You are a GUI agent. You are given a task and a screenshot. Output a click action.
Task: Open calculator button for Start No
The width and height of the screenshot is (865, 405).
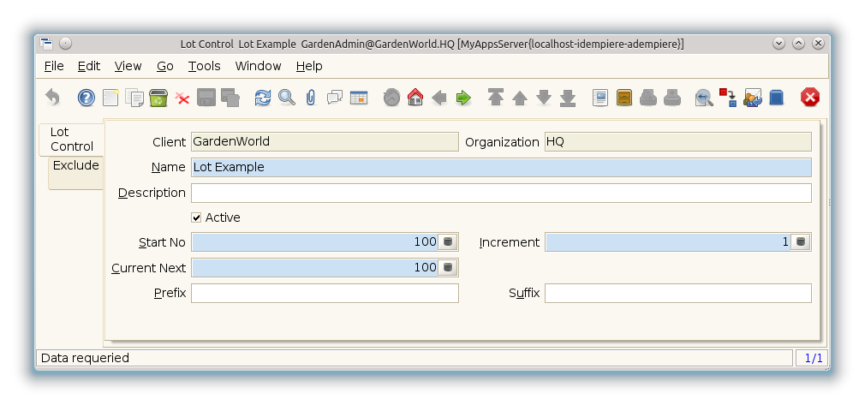(x=448, y=242)
